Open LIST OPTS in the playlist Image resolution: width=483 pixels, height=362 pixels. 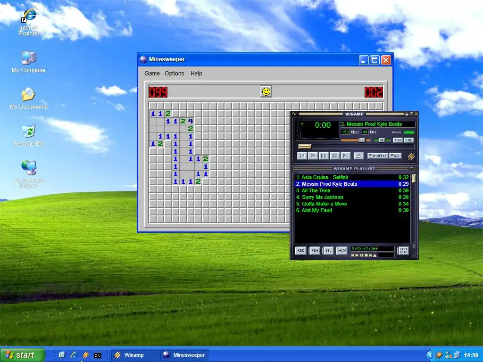tap(403, 251)
